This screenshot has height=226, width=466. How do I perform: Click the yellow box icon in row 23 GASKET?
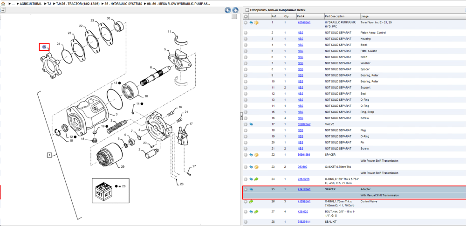coord(256,167)
